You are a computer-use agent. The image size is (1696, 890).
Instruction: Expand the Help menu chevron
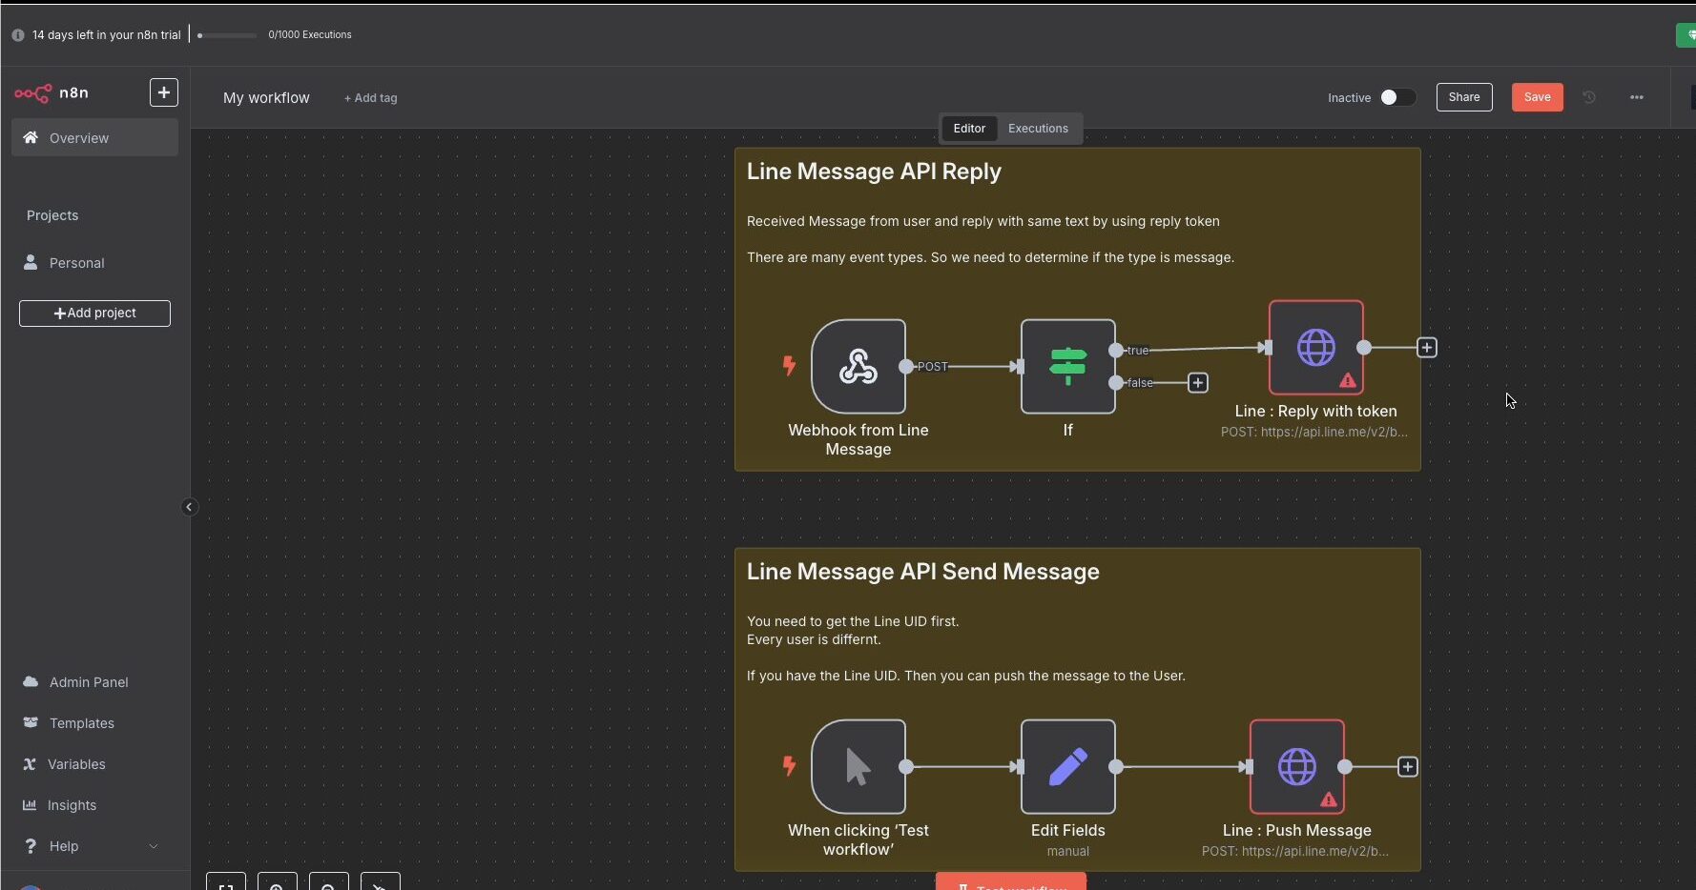(154, 846)
